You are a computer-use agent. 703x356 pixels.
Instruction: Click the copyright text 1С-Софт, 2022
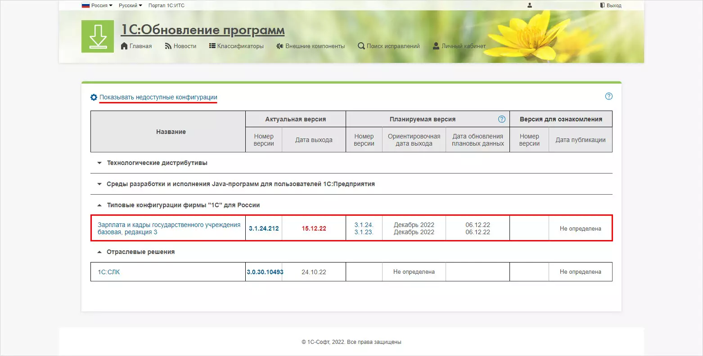tap(351, 342)
